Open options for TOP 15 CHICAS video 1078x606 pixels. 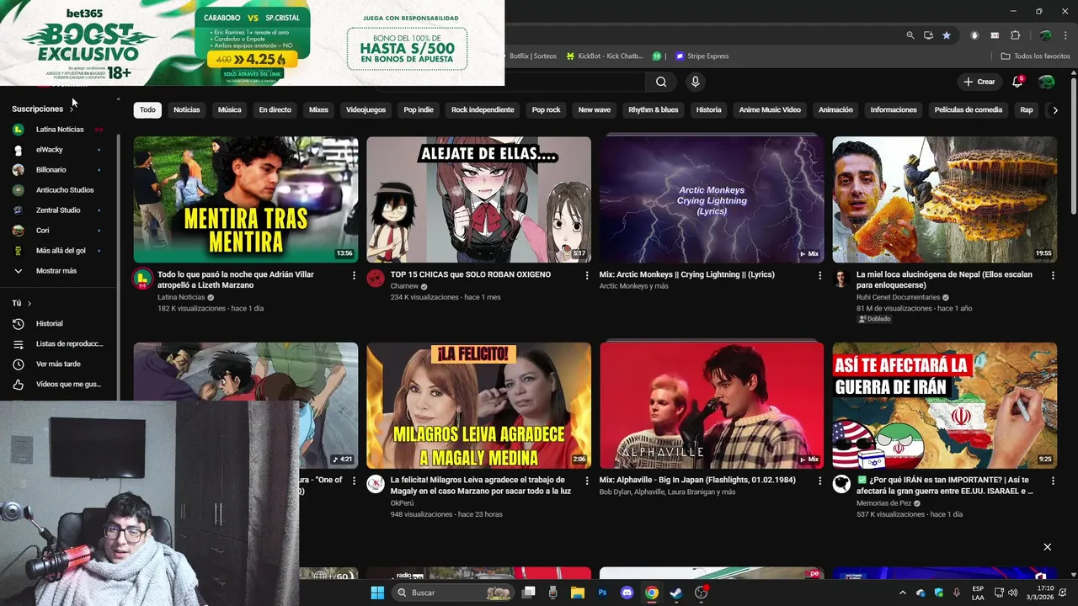coord(587,275)
